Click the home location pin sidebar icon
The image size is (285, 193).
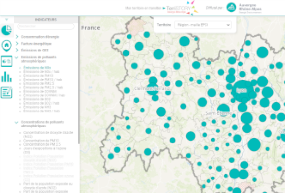[x=7, y=46]
